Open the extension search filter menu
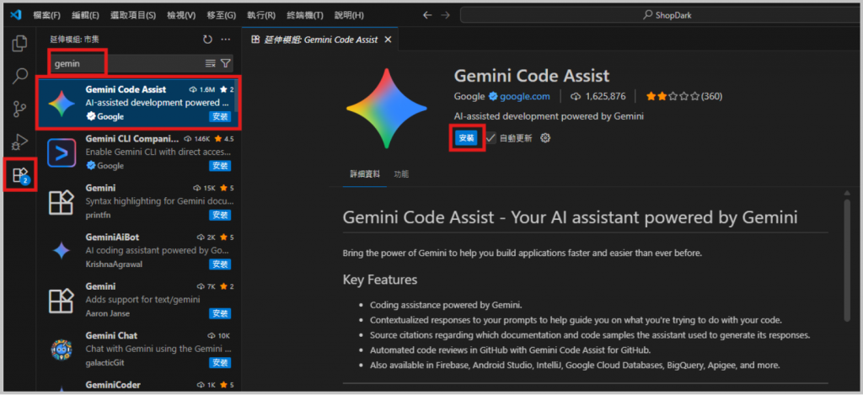Viewport: 863px width, 395px height. [x=225, y=63]
